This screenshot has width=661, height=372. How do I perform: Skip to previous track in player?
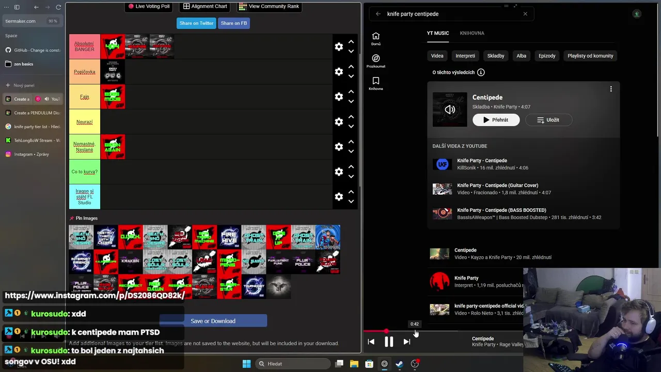371,342
